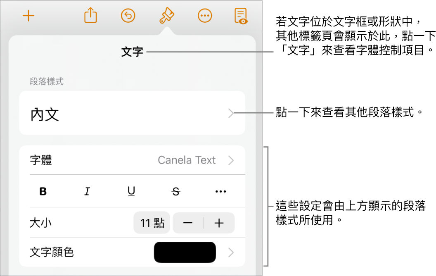Click the Undo arrow icon
Viewport: 436px width, 276px height.
pos(128,16)
